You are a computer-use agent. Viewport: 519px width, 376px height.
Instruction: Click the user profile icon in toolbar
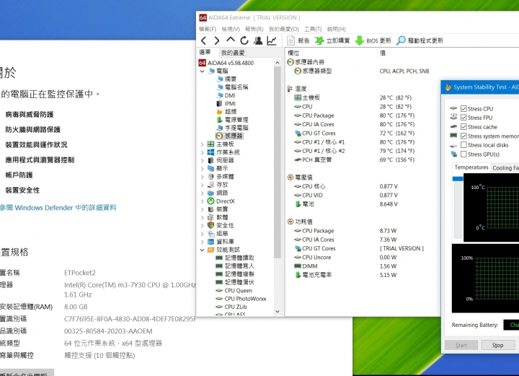[x=258, y=40]
